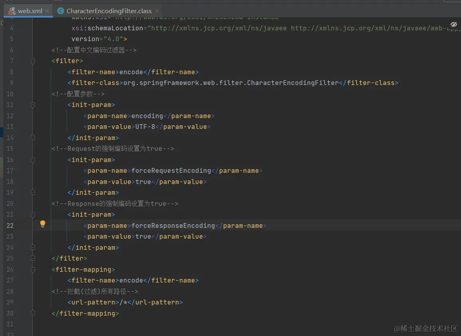Click the comment 配置中文编码过滤器
461x336 pixels.
tap(94, 50)
